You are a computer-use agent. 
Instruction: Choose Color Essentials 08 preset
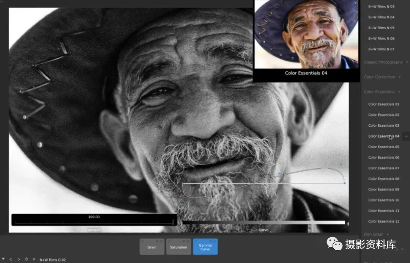383,179
